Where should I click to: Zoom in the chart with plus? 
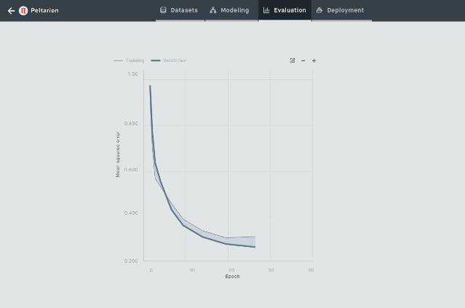click(314, 60)
